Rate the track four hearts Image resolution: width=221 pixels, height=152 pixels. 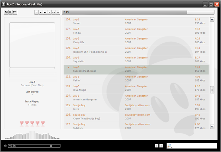click(x=38, y=123)
